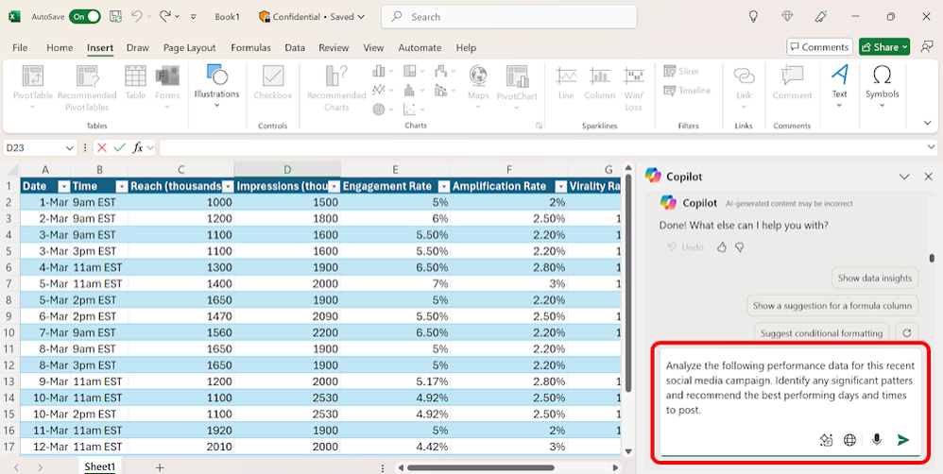Image resolution: width=943 pixels, height=474 pixels.
Task: Open the Confidential sensitivity label dropdown
Action: [x=312, y=17]
